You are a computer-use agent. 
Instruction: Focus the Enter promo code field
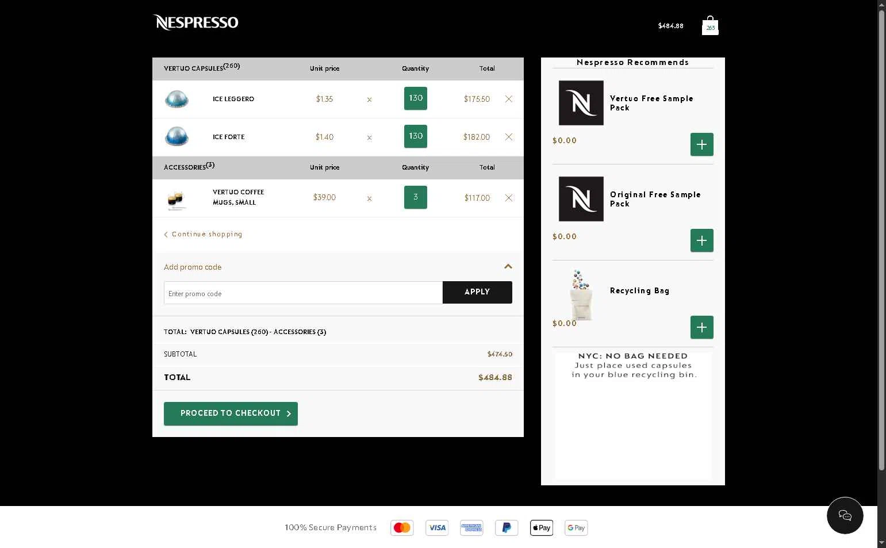coord(304,293)
